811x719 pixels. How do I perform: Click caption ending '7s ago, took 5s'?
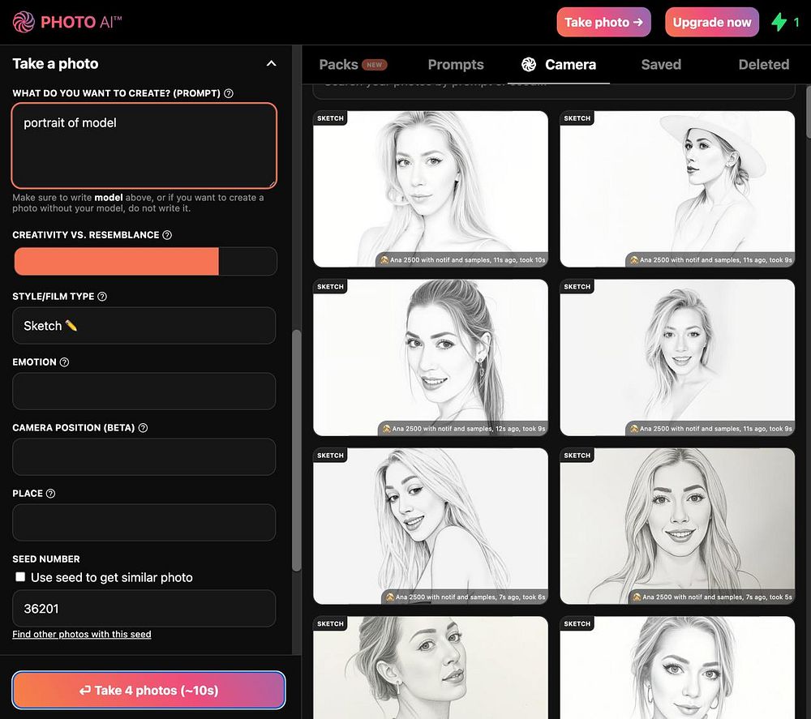[712, 597]
